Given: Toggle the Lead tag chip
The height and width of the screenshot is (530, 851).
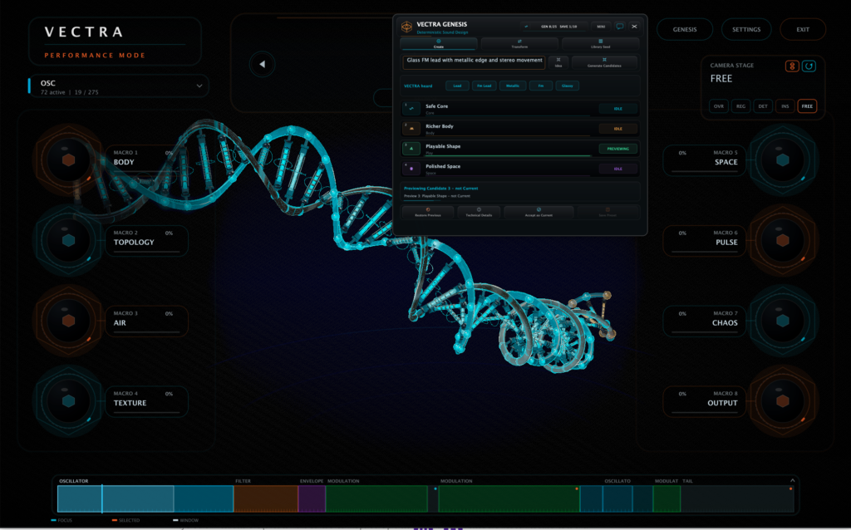Looking at the screenshot, I should (457, 86).
